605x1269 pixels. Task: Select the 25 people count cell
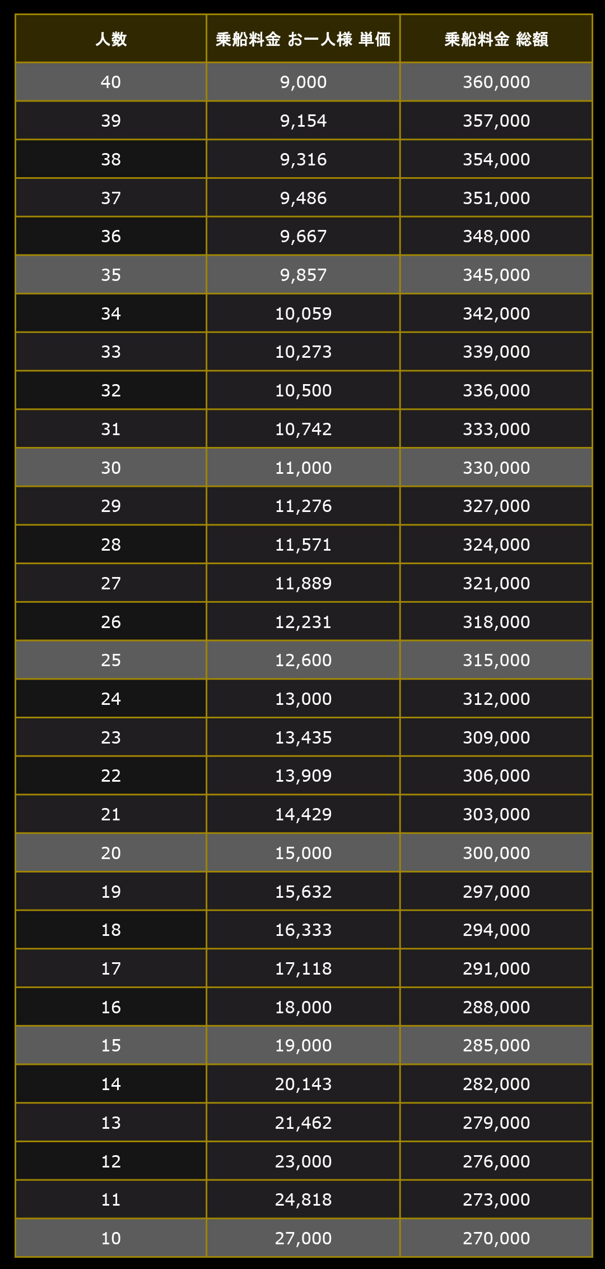pyautogui.click(x=111, y=660)
